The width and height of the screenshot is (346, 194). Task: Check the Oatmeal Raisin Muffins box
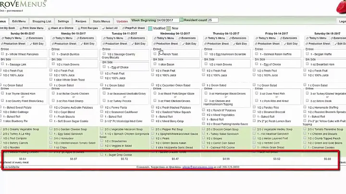[257, 54]
